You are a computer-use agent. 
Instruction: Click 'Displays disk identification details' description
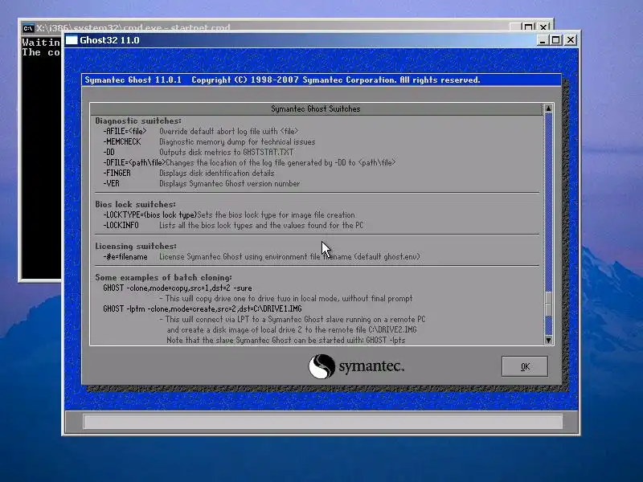(x=216, y=173)
